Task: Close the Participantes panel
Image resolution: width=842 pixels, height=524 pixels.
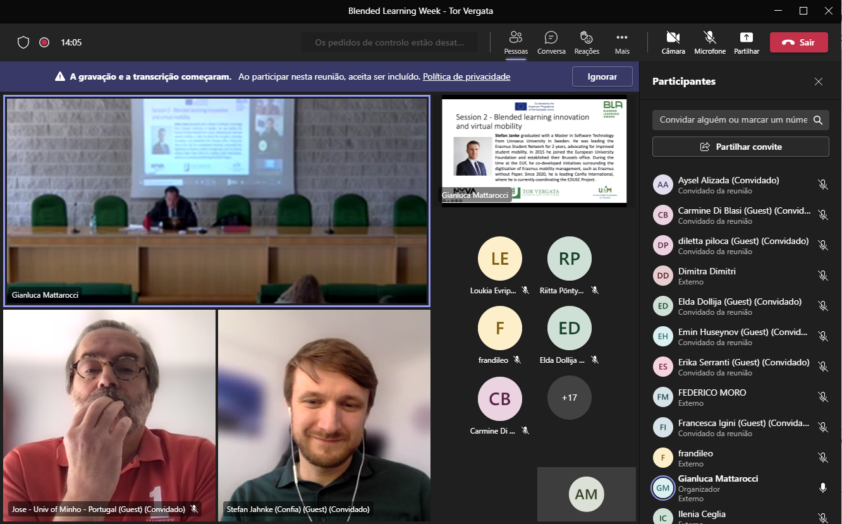Action: pyautogui.click(x=819, y=82)
